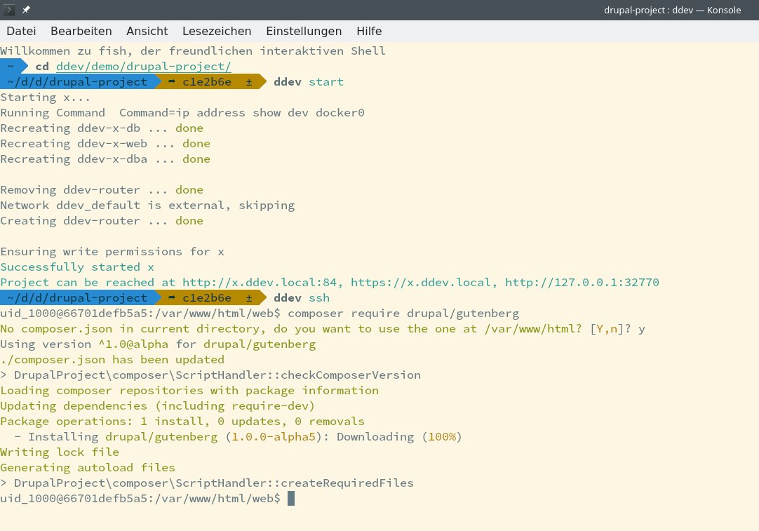
Task: Click 'Package operations: 1 install' line
Action: tap(182, 421)
